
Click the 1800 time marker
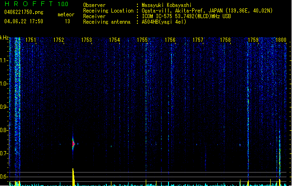pyautogui.click(x=281, y=40)
